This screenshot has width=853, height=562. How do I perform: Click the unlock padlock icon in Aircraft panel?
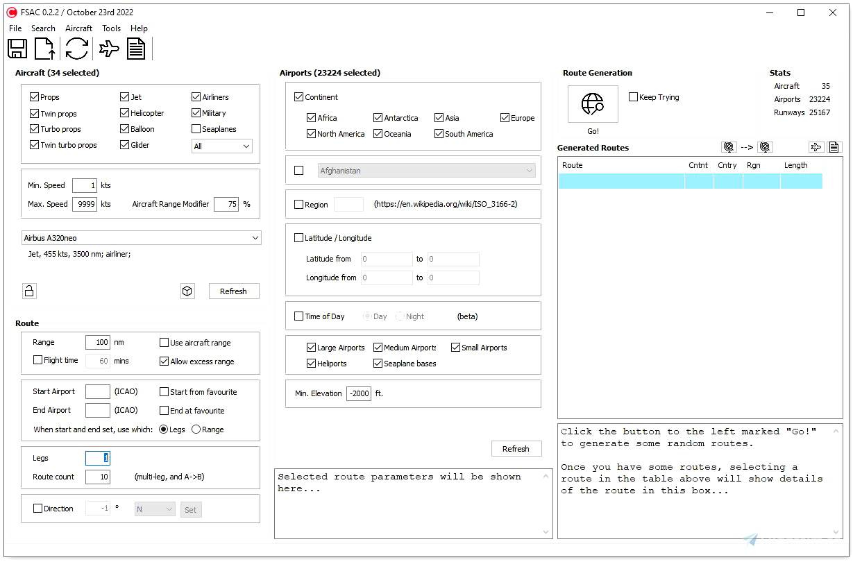pyautogui.click(x=29, y=291)
